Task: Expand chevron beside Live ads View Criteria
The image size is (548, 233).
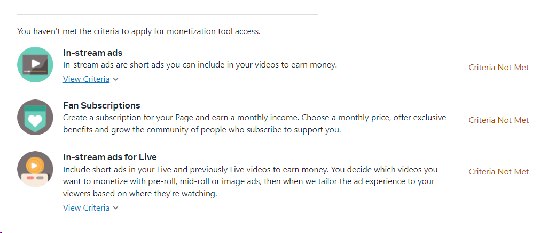Action: 116,209
